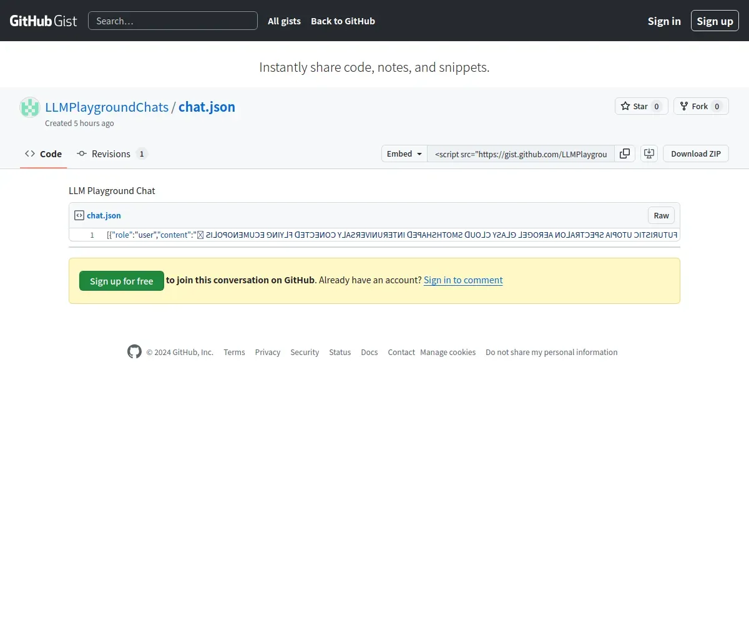Click the Sign up button in header

pyautogui.click(x=715, y=21)
